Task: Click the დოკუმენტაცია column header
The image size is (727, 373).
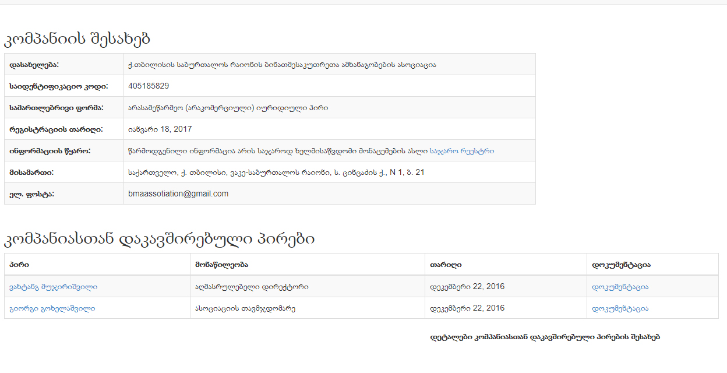Action: [x=621, y=265]
